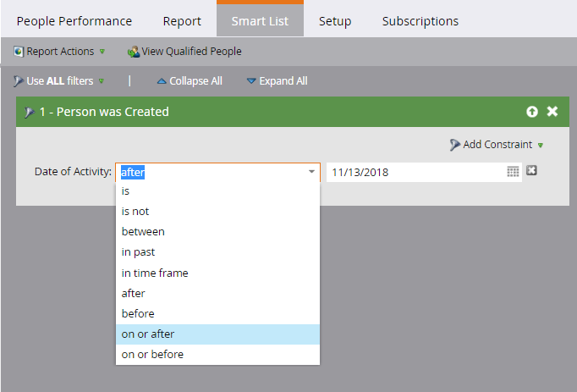577x392 pixels.
Task: Move the filter up with the arrow icon
Action: [x=532, y=111]
